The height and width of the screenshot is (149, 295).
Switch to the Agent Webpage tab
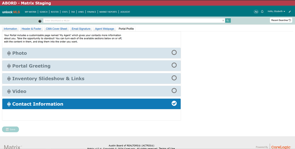[104, 29]
